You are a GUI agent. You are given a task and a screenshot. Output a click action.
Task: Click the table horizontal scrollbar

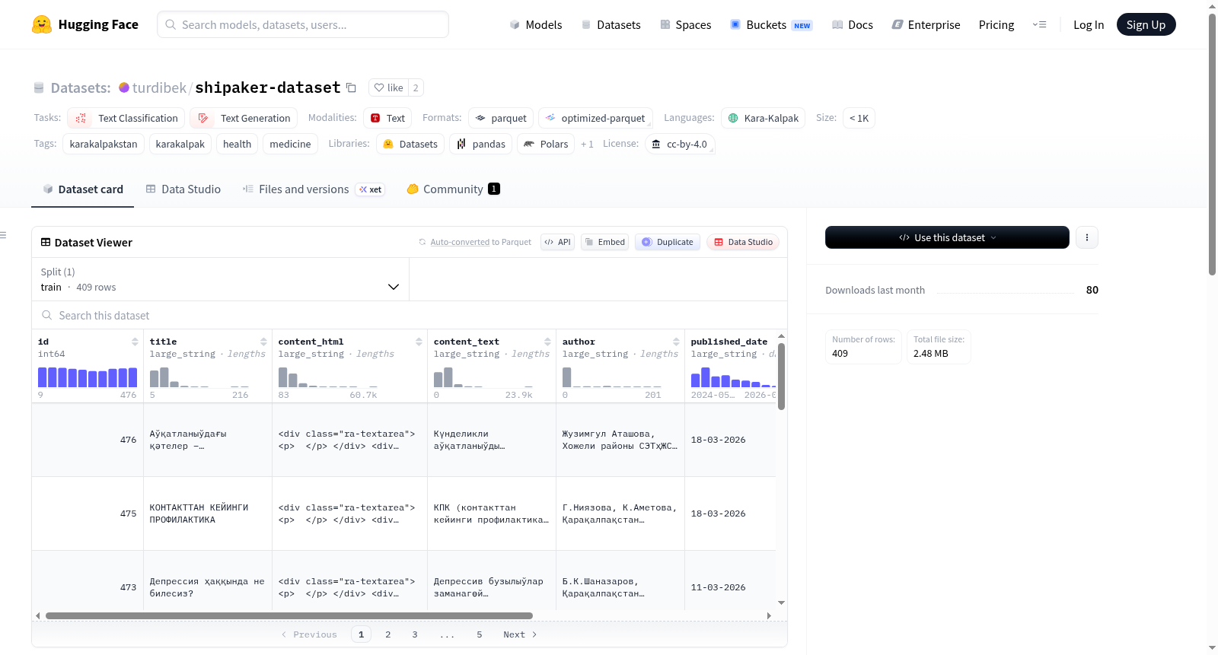[x=289, y=615]
